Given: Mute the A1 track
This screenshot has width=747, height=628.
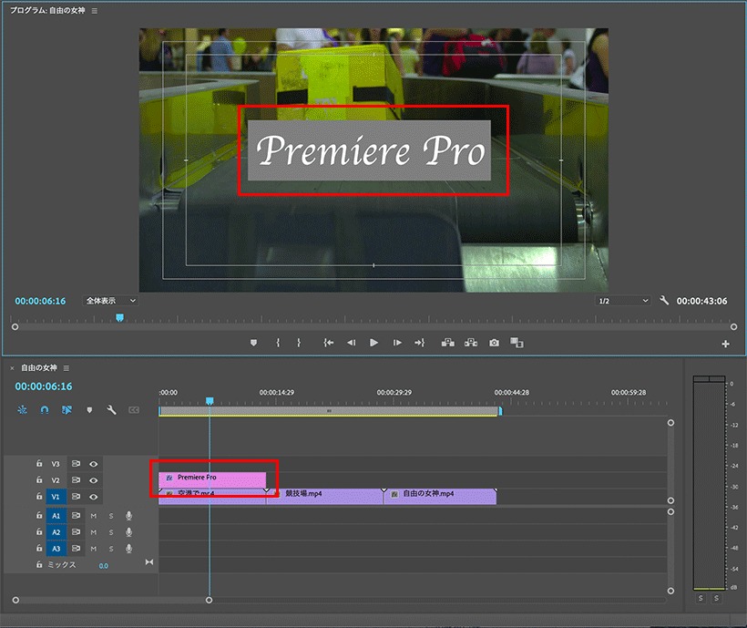Looking at the screenshot, I should (x=93, y=516).
